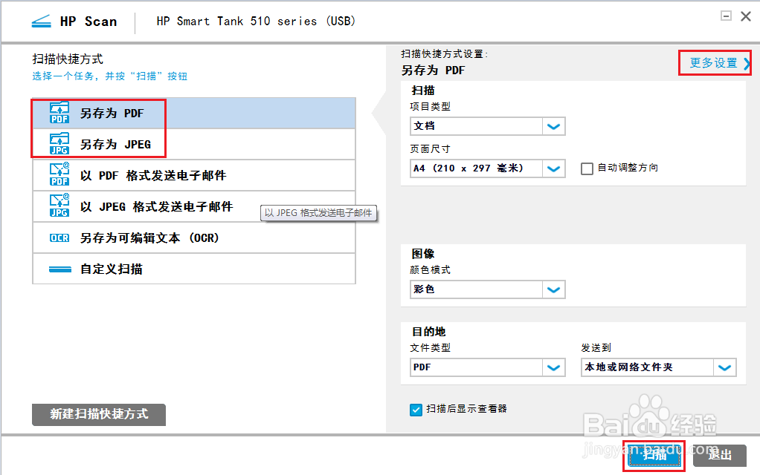Screen dimensions: 760x475
Task: Select the 自定义扫描 shortcut
Action: click(x=194, y=269)
